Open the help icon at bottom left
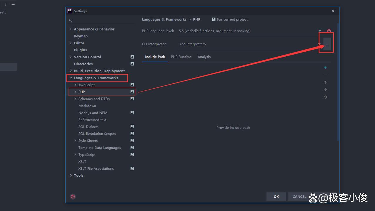Screen dimensions: 375x211 (x=73, y=196)
